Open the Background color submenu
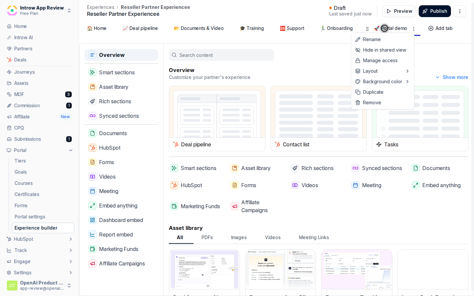The width and height of the screenshot is (474, 296). pyautogui.click(x=382, y=82)
